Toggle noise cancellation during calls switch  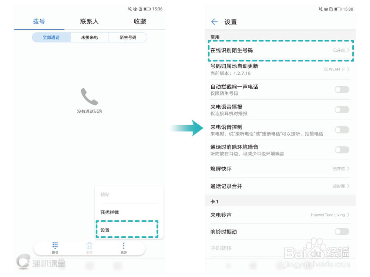(342, 150)
